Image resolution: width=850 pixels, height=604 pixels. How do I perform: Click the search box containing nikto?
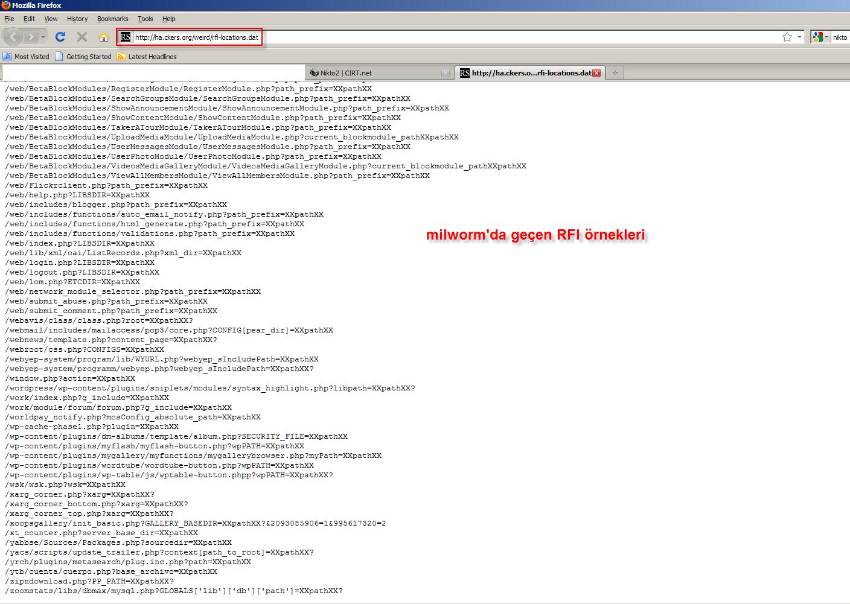tap(840, 37)
